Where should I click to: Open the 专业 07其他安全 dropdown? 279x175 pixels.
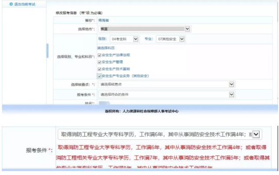coord(171,39)
